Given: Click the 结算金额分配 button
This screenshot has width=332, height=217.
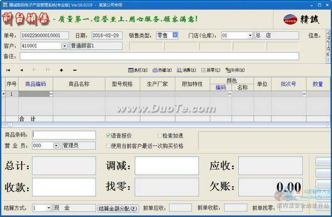Looking at the screenshot, I should point(118,208).
